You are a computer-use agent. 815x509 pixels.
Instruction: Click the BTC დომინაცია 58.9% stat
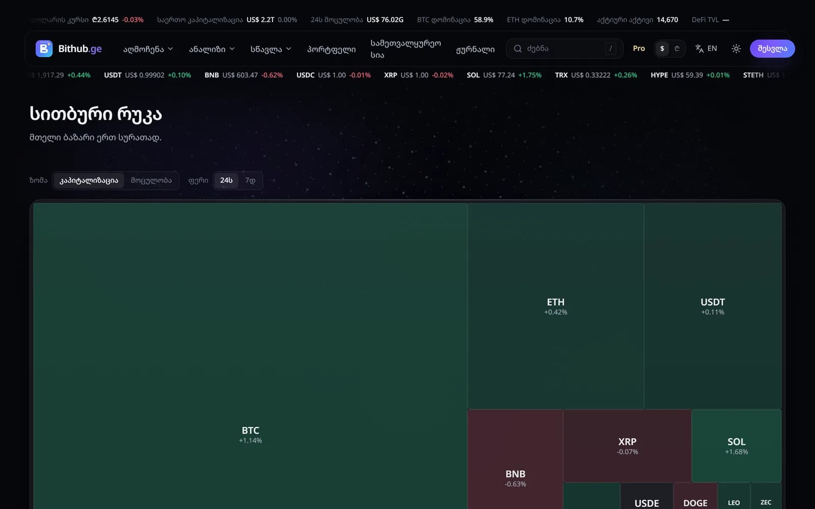(x=455, y=20)
